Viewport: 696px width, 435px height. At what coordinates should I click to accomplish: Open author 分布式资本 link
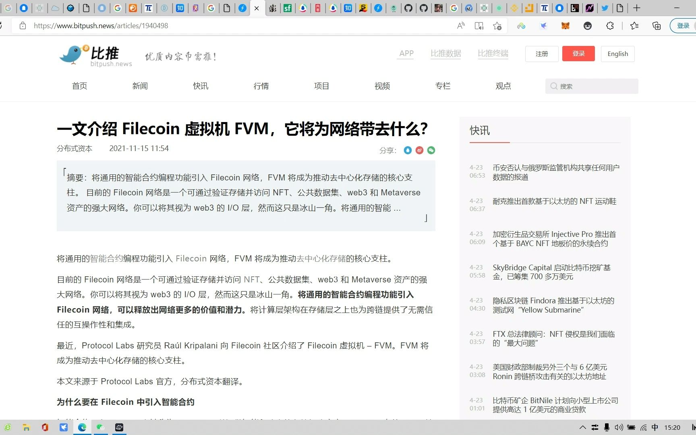pos(75,148)
